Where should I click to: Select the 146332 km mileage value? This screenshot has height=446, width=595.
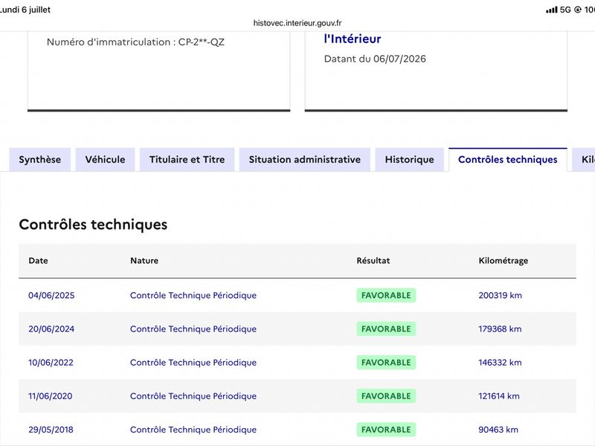pos(500,363)
